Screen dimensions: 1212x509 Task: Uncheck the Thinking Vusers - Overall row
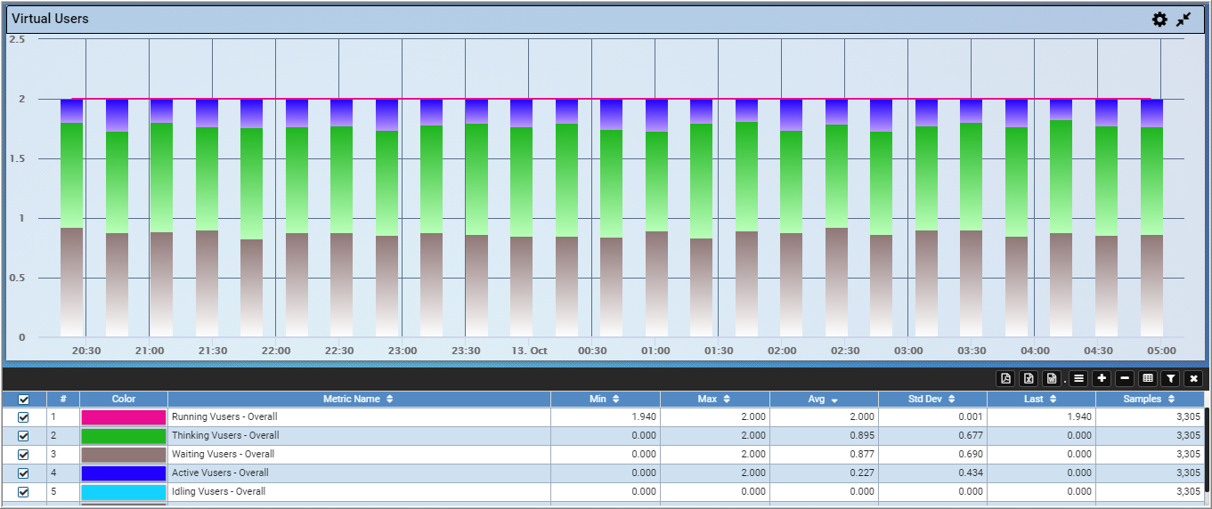(x=24, y=435)
